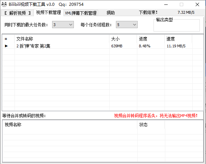Open XML弹幕下载管理 tab

[81, 13]
